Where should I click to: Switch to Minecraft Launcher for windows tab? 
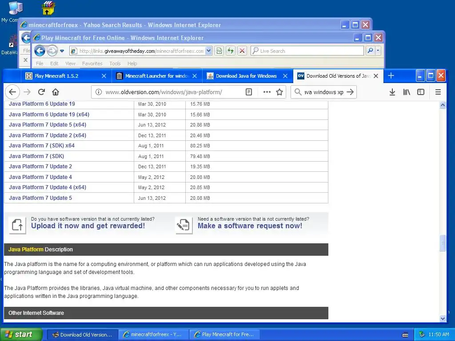tap(157, 76)
